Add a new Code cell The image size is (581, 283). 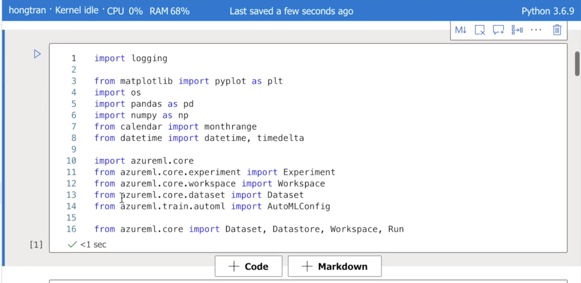coord(248,266)
